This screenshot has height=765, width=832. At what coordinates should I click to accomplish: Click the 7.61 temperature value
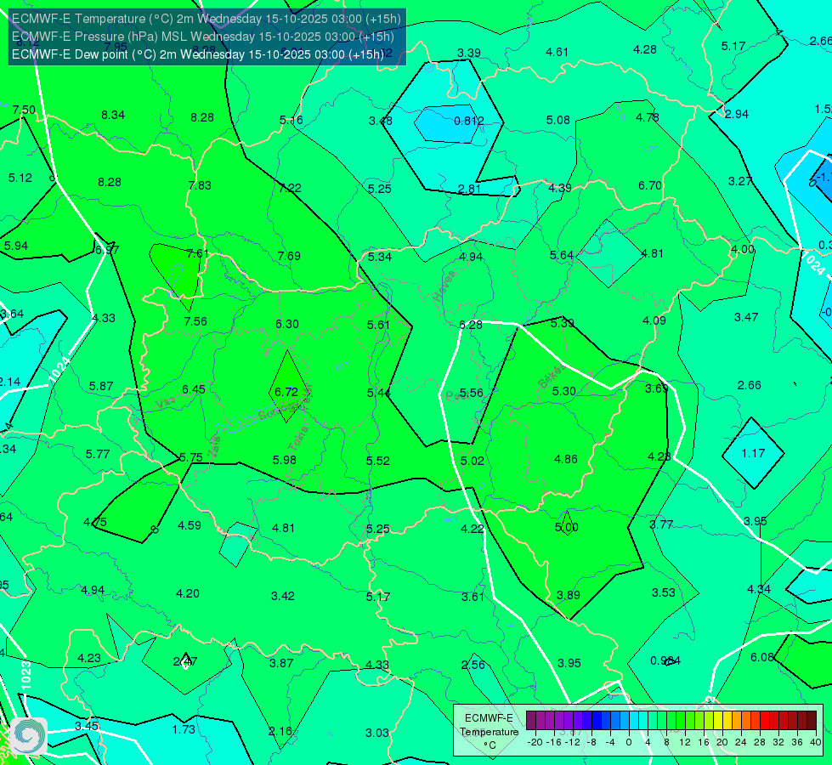tap(197, 254)
